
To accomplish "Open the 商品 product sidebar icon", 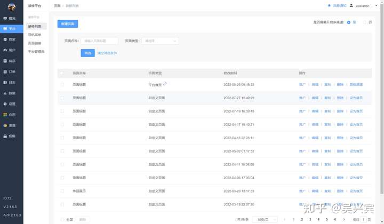I will click(x=5, y=61).
